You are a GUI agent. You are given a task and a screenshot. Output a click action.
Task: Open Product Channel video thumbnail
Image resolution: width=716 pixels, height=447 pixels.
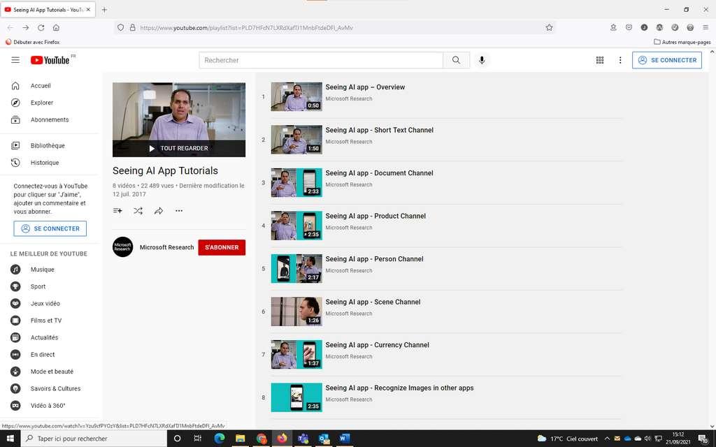[x=296, y=226]
